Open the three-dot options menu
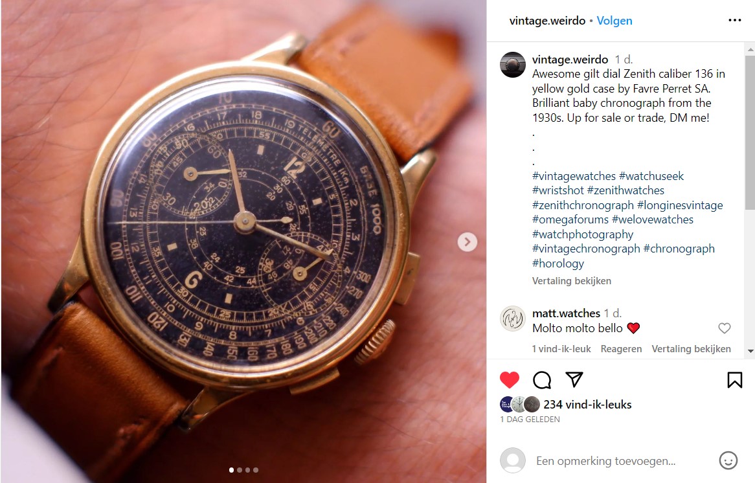This screenshot has width=755, height=483. coord(735,20)
